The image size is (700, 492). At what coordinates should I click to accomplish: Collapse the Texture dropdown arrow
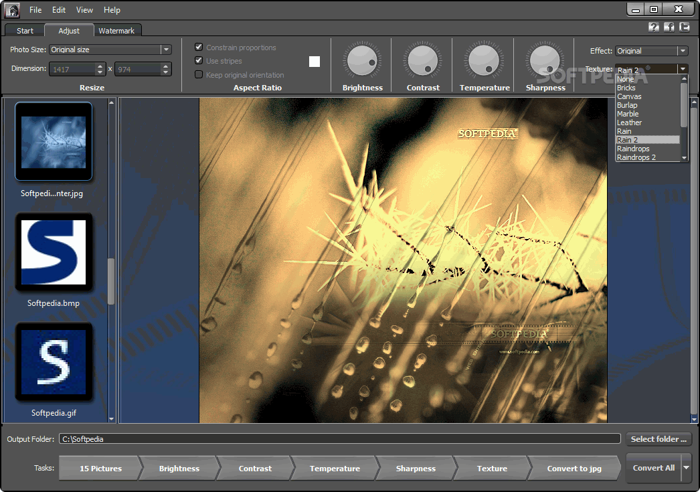(683, 69)
